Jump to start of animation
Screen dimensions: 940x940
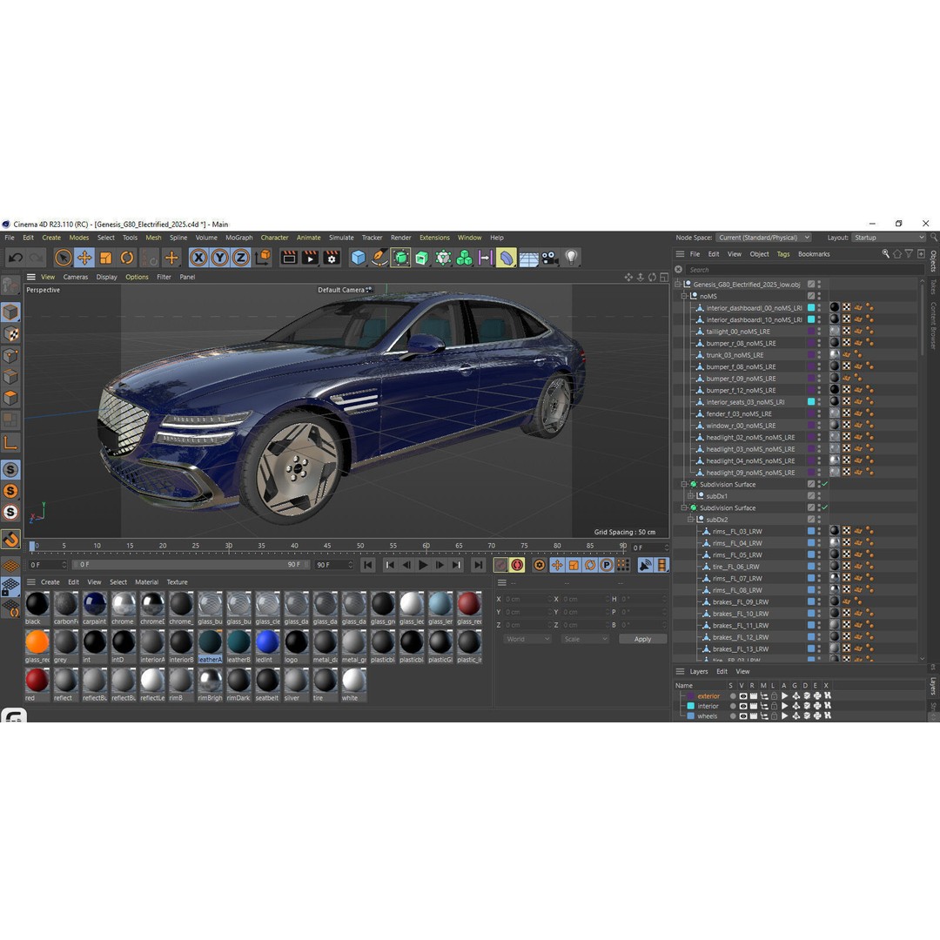[x=368, y=565]
